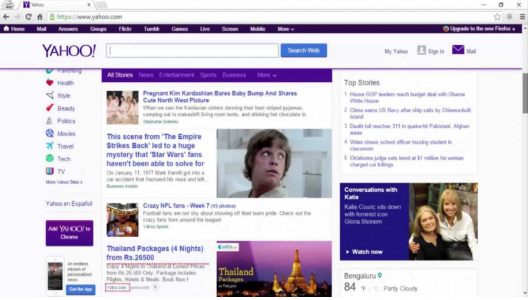This screenshot has height=300, width=531.
Task: Click the extension gear icon in toolbar
Action: 509,17
